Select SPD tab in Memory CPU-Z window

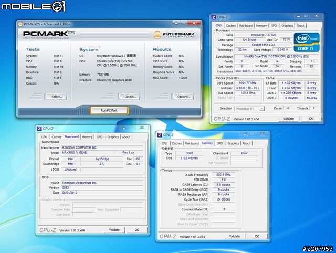(220, 143)
